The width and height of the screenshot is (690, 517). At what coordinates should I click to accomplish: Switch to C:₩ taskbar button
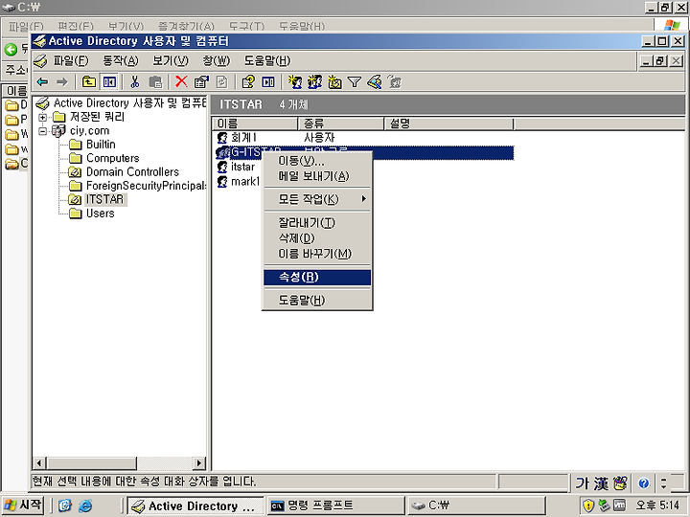coord(476,506)
